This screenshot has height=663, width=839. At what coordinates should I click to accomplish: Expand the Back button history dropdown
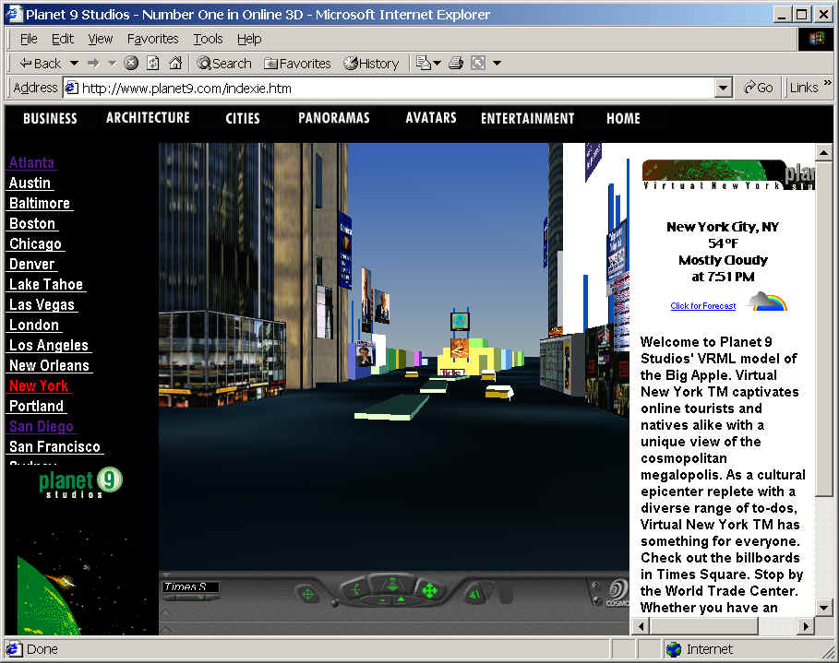pos(75,63)
